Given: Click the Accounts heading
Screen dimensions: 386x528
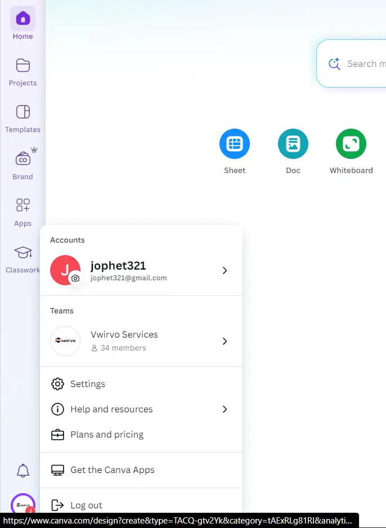Looking at the screenshot, I should tap(67, 240).
